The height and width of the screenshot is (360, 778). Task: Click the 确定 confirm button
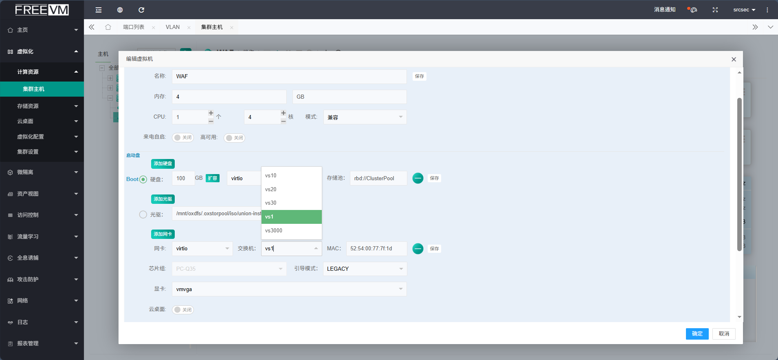click(x=697, y=333)
